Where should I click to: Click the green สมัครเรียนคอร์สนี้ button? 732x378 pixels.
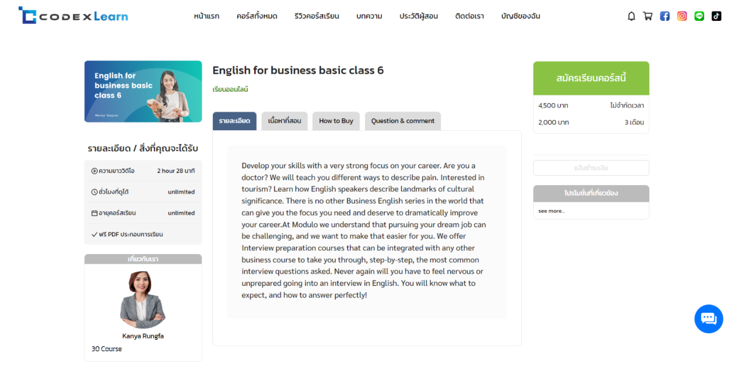point(591,78)
